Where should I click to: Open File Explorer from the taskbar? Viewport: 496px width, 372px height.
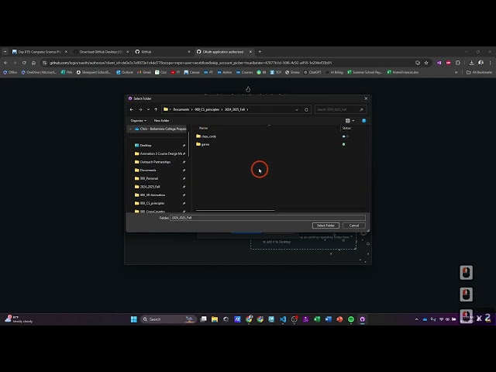[x=215, y=319]
